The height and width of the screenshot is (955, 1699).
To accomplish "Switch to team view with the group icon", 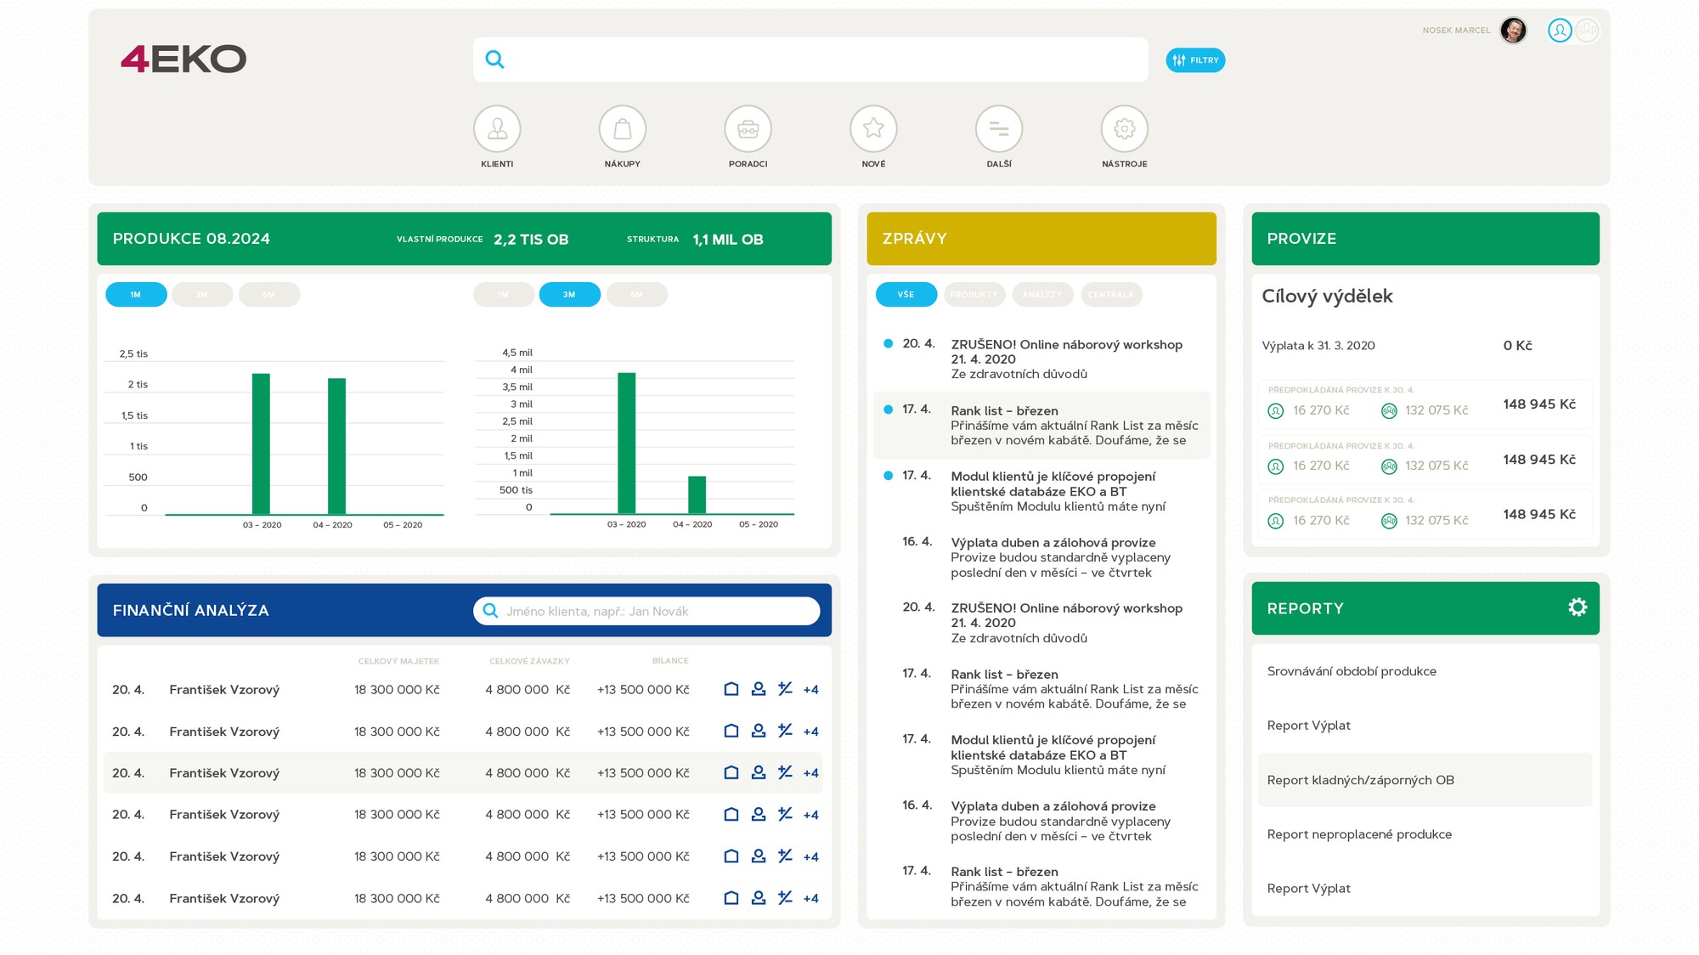I will 1587,30.
